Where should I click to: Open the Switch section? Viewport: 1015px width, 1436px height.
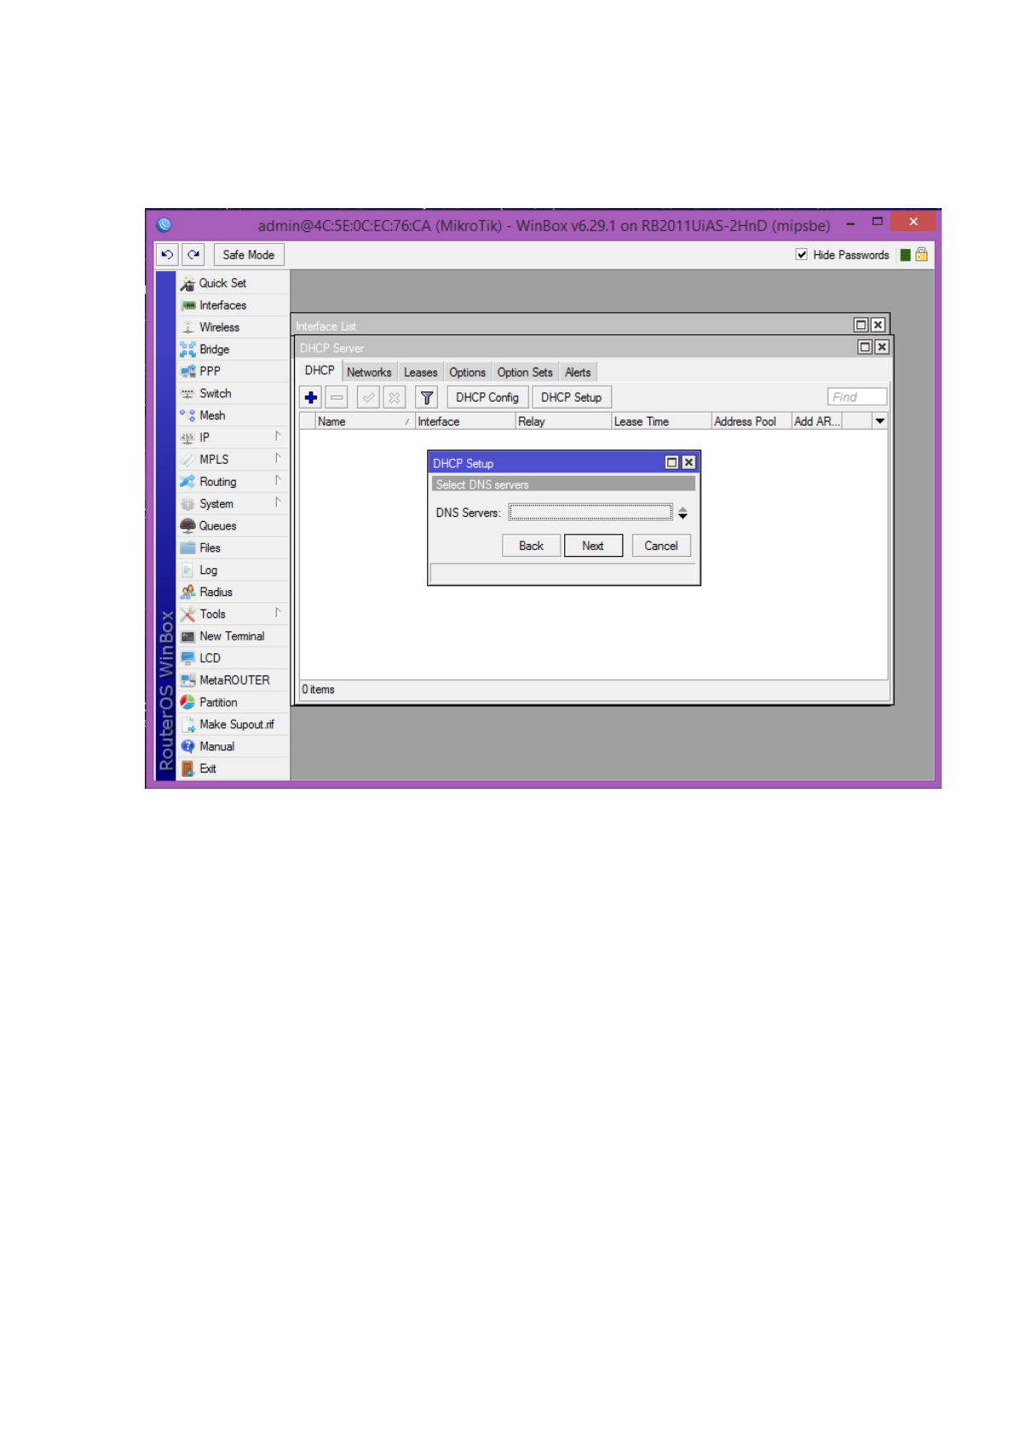click(233, 394)
